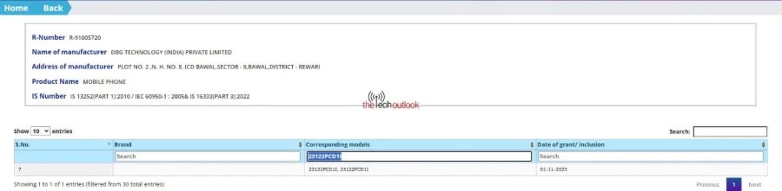
Task: Go to the Home page
Action: pyautogui.click(x=16, y=8)
